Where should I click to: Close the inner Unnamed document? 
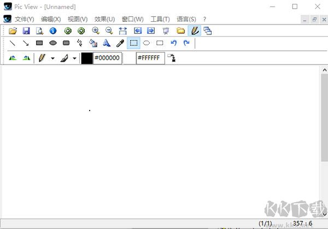coord(324,20)
